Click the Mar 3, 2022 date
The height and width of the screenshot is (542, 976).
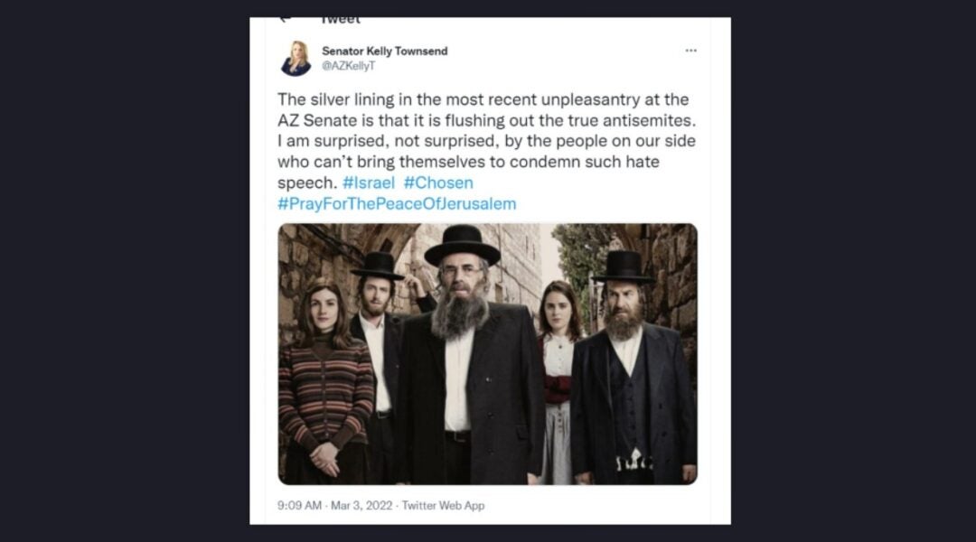click(361, 505)
